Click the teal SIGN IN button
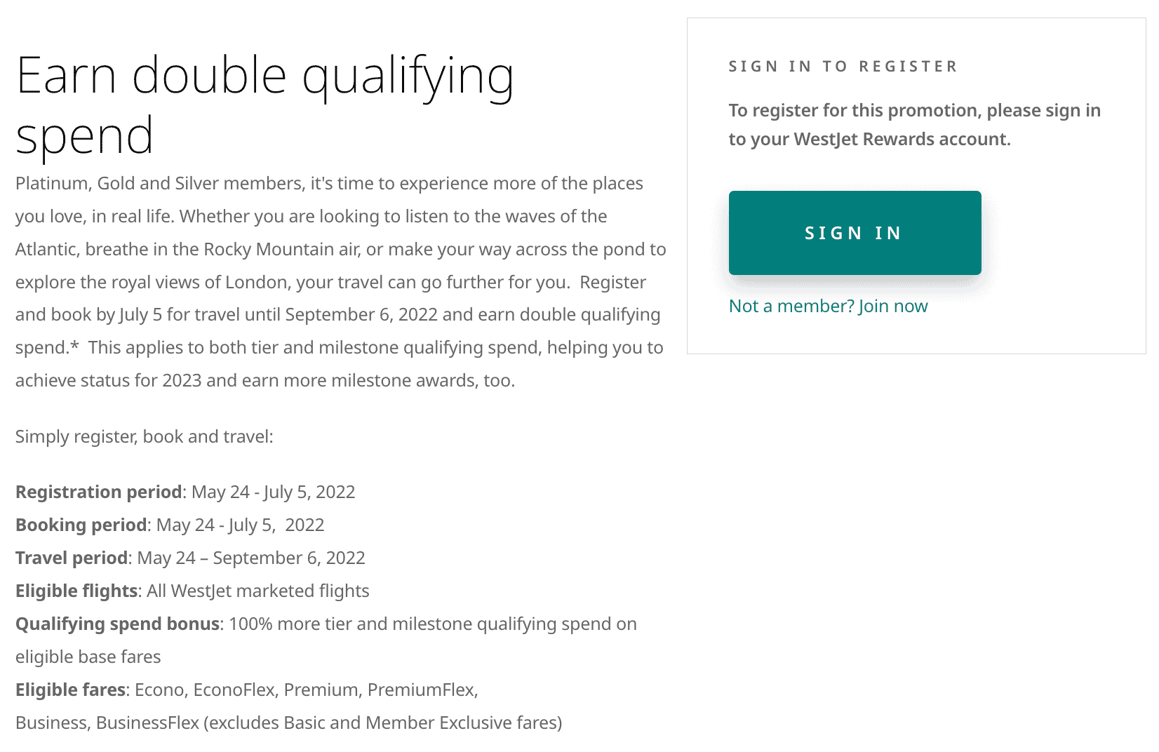1159x752 pixels. pyautogui.click(x=854, y=233)
